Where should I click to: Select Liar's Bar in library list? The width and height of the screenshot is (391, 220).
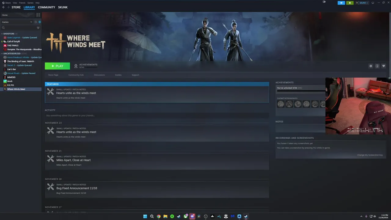[x=21, y=69]
